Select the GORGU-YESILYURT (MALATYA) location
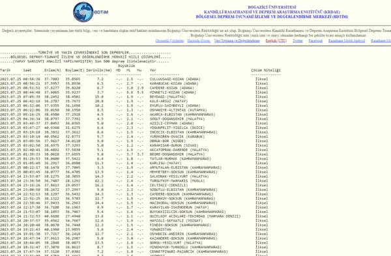The image size is (391, 256). click(176, 243)
